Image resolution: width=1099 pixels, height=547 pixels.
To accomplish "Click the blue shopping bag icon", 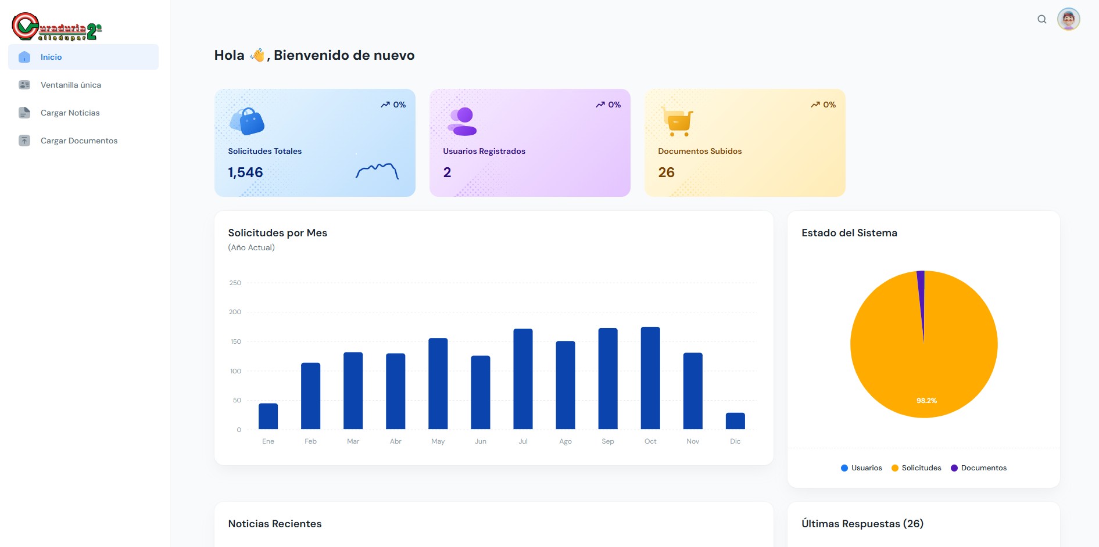I will [x=248, y=121].
